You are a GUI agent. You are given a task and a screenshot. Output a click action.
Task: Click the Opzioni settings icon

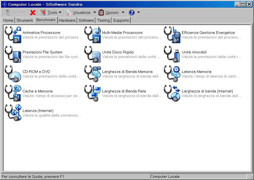click(101, 12)
